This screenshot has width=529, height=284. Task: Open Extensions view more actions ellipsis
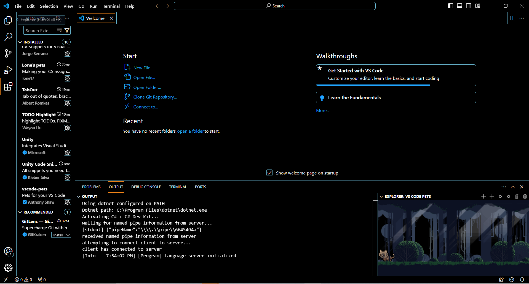pyautogui.click(x=68, y=18)
